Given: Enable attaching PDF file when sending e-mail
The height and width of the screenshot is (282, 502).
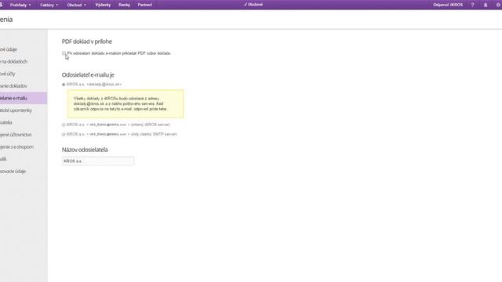Looking at the screenshot, I should click(64, 53).
